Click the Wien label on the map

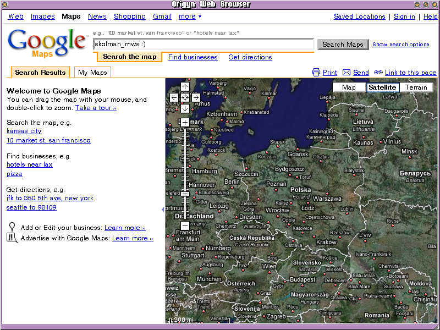(x=269, y=266)
